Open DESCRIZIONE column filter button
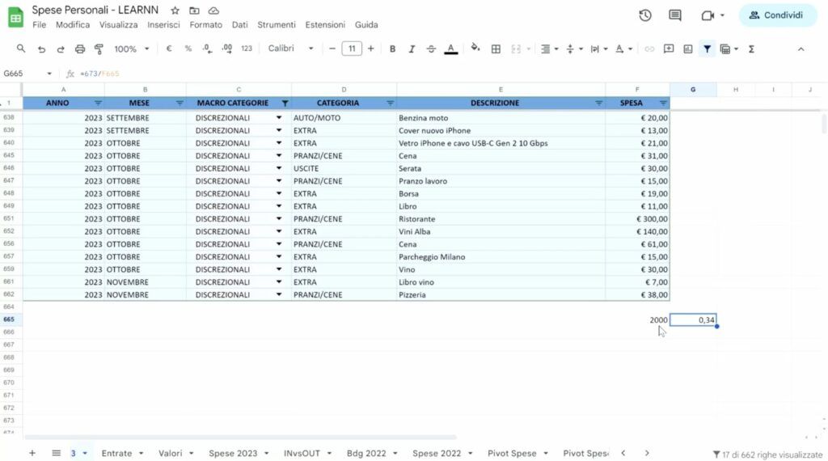The image size is (828, 461). (x=598, y=103)
